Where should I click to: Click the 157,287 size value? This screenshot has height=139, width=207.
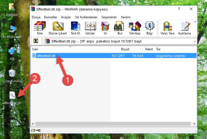(118, 56)
